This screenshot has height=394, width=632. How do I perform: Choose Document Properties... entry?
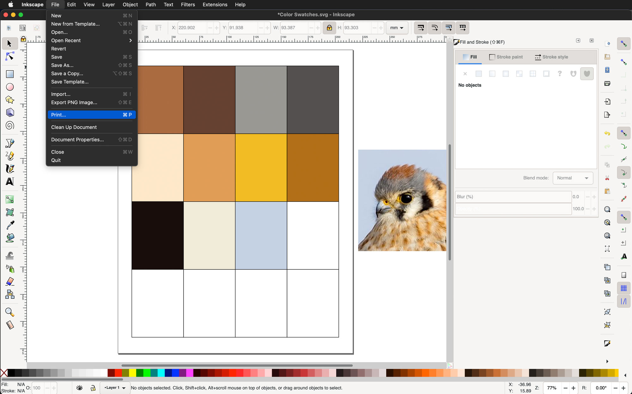coord(92,140)
